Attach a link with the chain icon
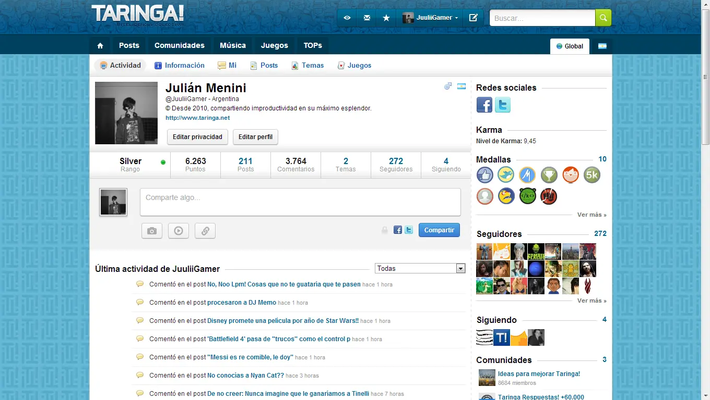Viewport: 710px width, 400px height. tap(205, 231)
